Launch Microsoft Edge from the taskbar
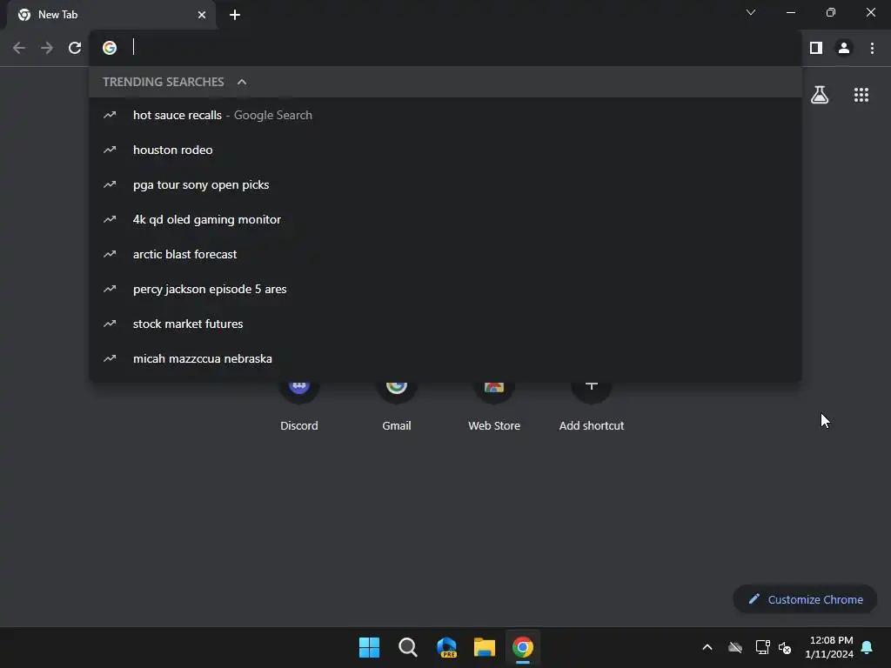The image size is (891, 668). click(446, 647)
